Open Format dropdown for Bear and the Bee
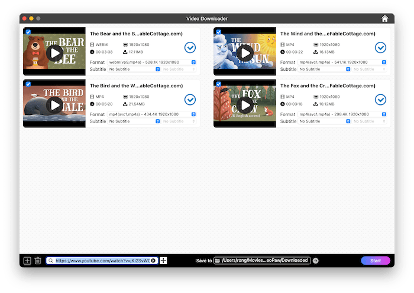The height and width of the screenshot is (293, 414). 153,62
